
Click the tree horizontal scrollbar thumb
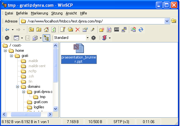(26, 114)
